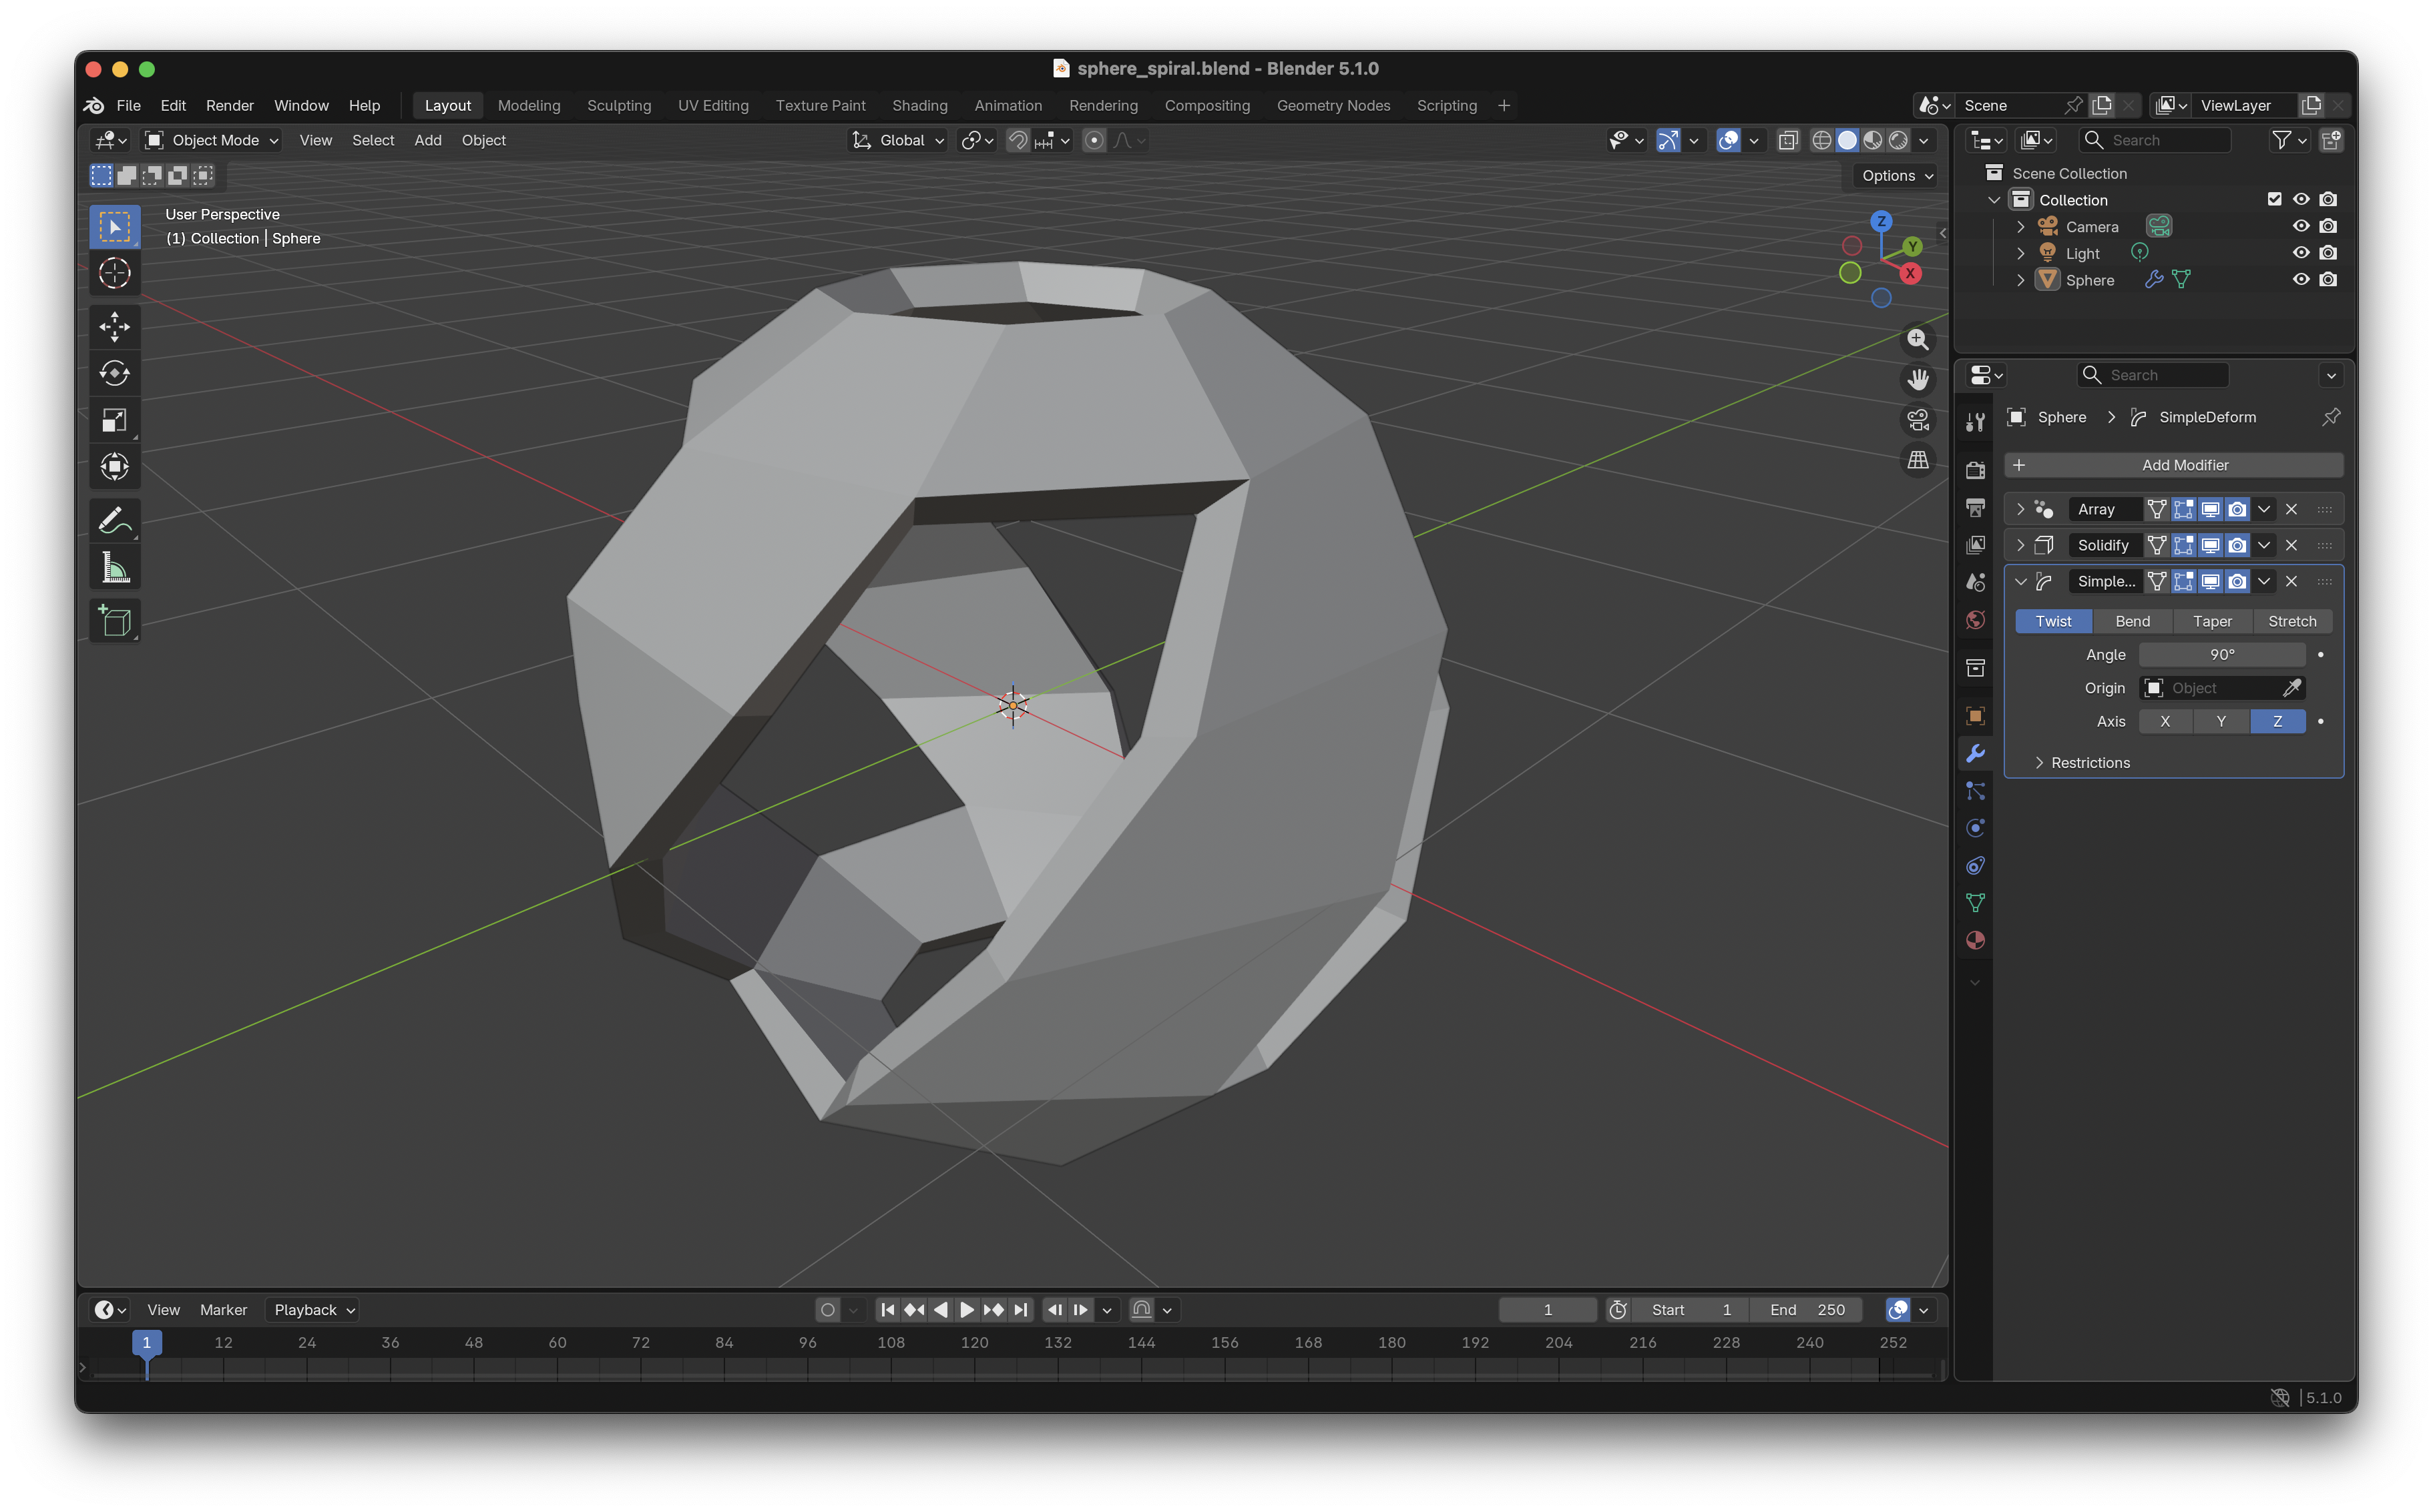Open the Playback dropdown
The height and width of the screenshot is (1512, 2433).
(x=312, y=1309)
